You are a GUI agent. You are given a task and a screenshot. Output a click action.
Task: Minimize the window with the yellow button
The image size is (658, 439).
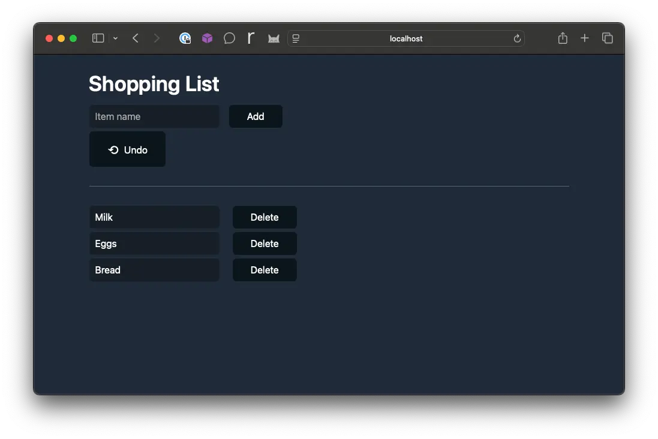point(61,38)
